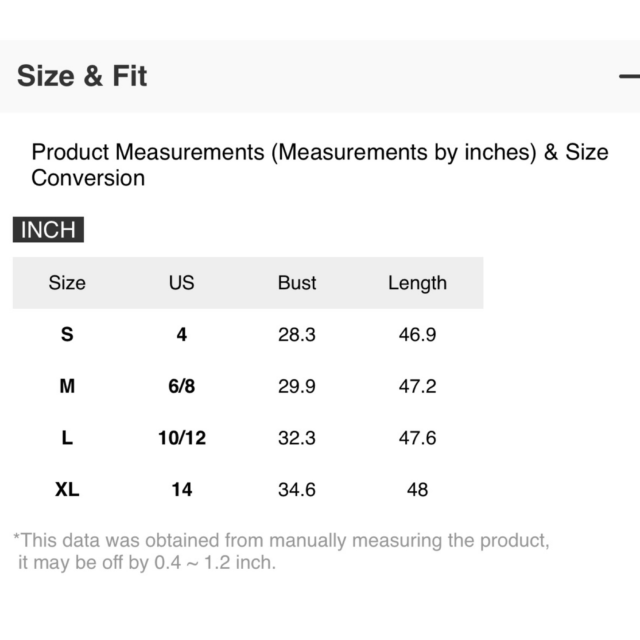The height and width of the screenshot is (640, 640).
Task: Select the S size row label
Action: (x=67, y=334)
